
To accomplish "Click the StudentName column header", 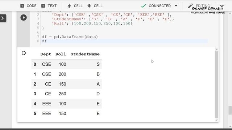I will coord(85,54).
